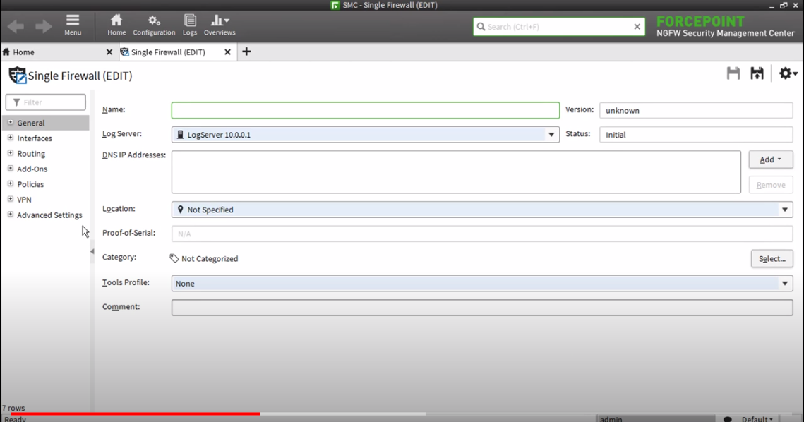Click the Status field showing Initial
This screenshot has height=422, width=804.
[x=696, y=134]
